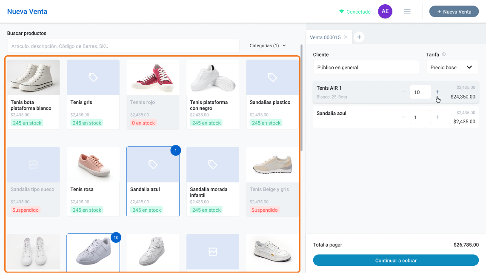Click Continuar a cobrar button

pos(396,260)
